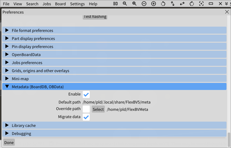The image size is (231, 148).
Task: Toggle the side panel list icon
Action: 115,4
